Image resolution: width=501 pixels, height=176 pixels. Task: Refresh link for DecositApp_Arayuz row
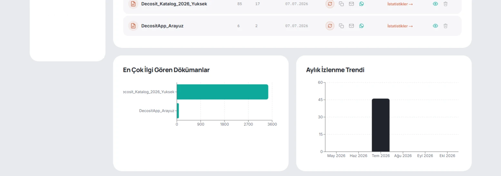coord(330,26)
